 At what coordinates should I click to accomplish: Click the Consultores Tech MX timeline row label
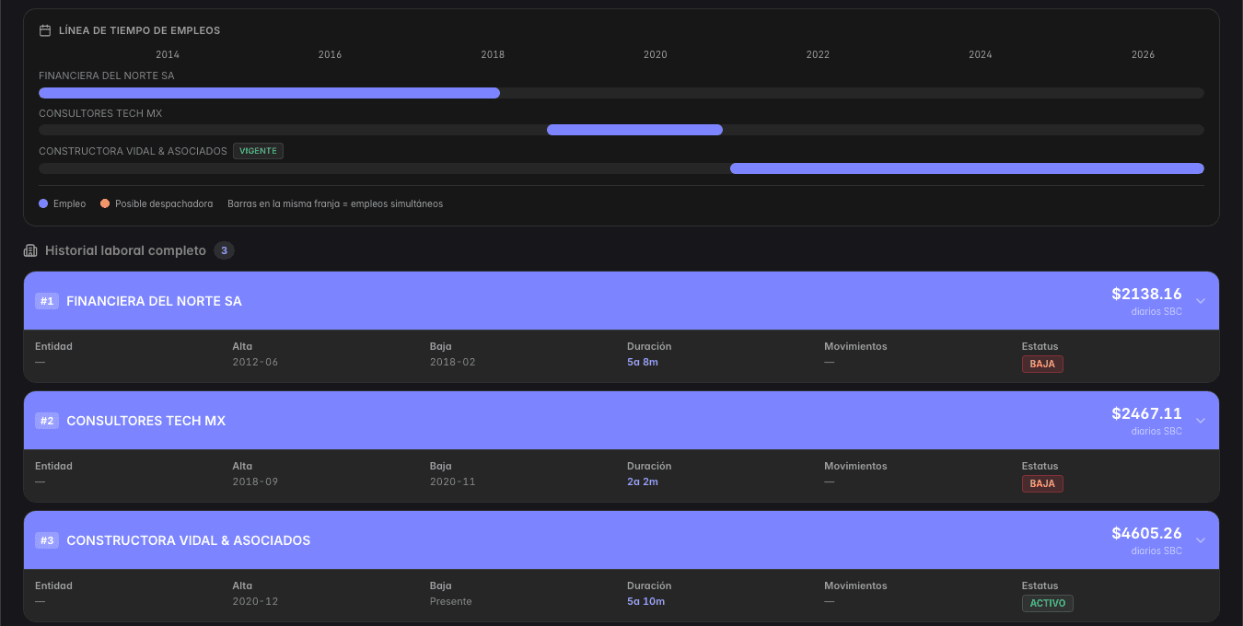(100, 114)
